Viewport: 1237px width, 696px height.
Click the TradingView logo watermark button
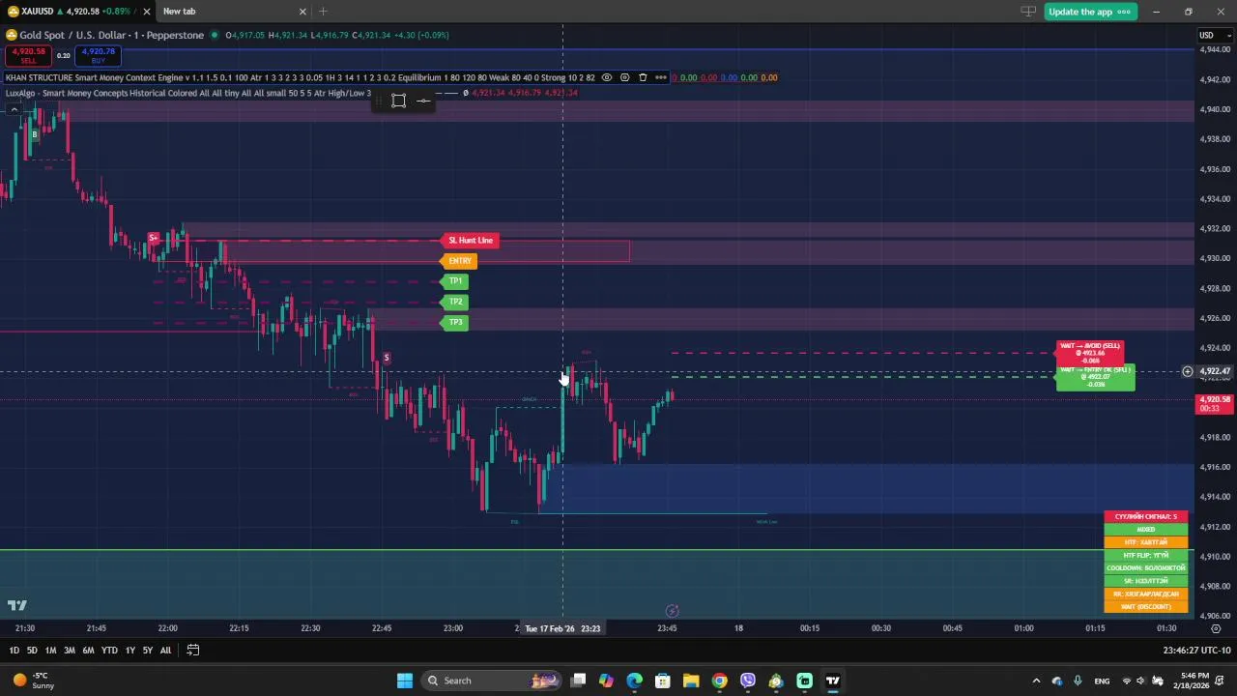17,605
